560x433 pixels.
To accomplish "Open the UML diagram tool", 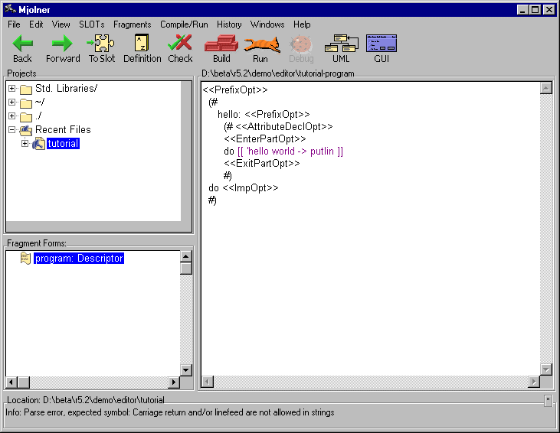I will coord(341,44).
